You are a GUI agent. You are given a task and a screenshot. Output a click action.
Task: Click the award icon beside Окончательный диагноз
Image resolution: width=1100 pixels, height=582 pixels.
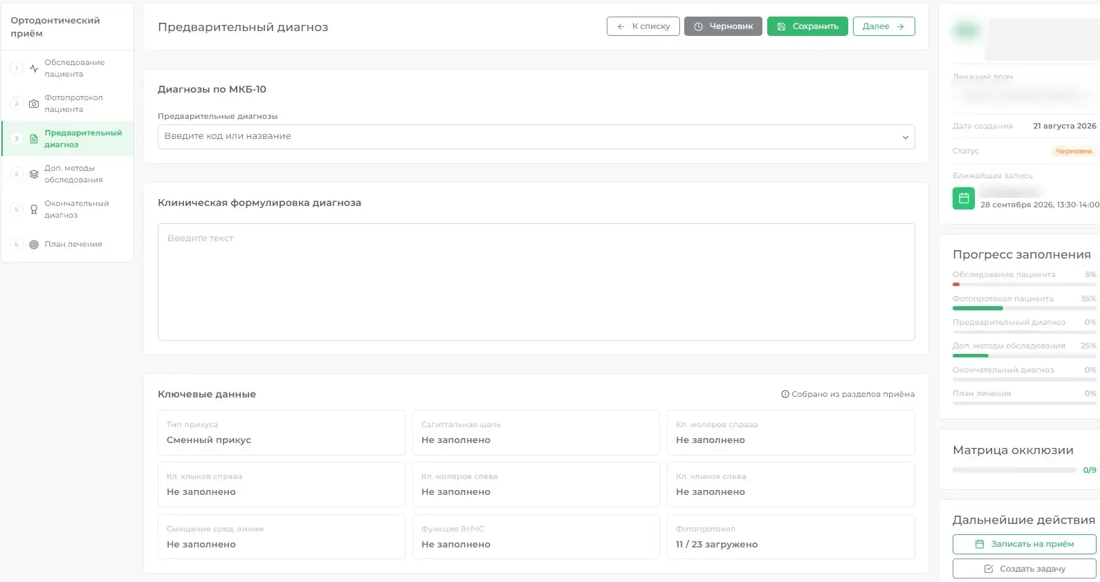point(34,209)
